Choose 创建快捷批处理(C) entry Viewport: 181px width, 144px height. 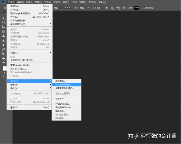[67, 88]
